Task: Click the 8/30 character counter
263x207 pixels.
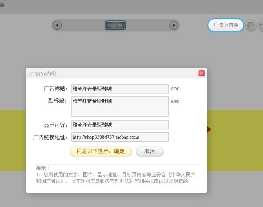Action: coord(175,89)
